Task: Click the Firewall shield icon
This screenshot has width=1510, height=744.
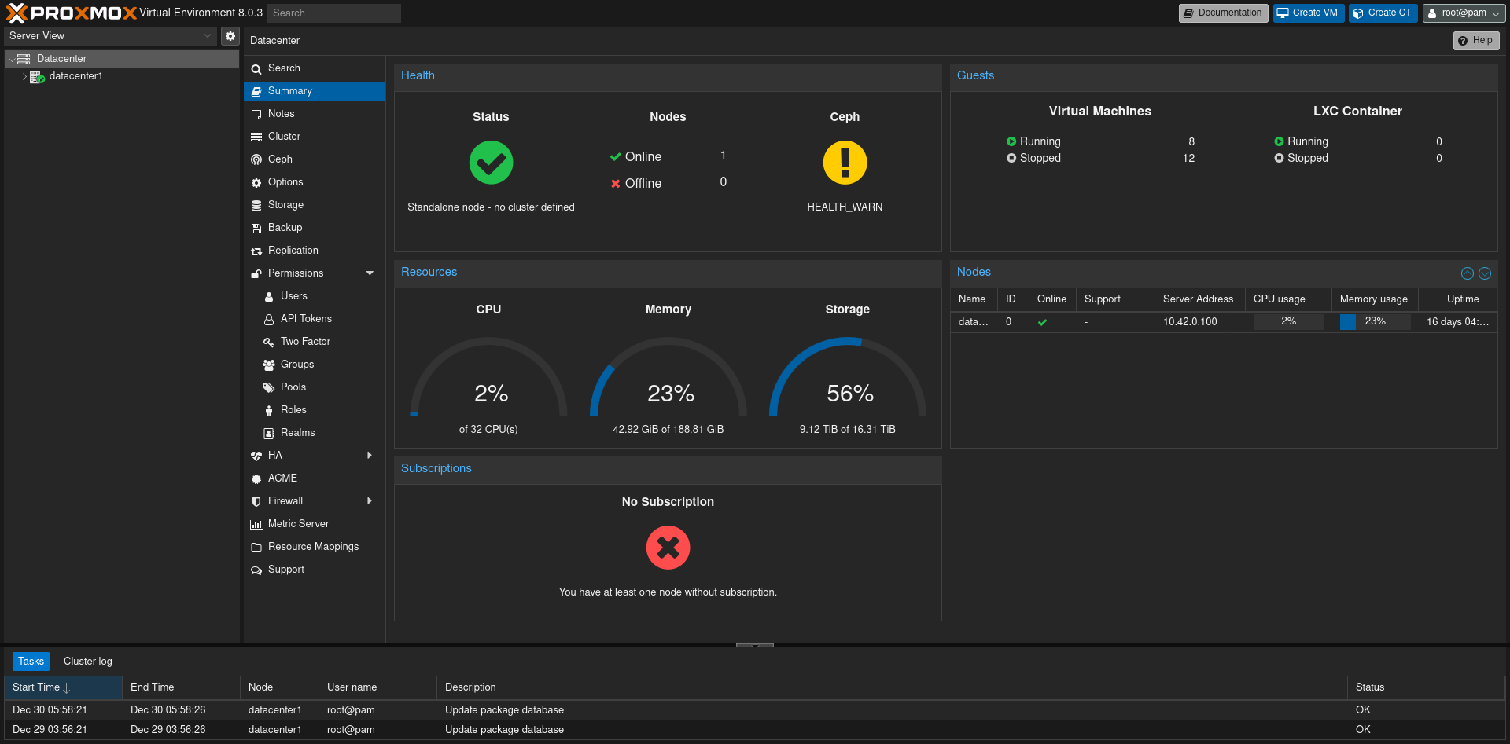Action: pyautogui.click(x=256, y=501)
